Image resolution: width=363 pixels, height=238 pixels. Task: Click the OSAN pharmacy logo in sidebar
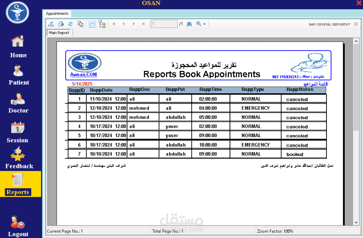tap(18, 13)
